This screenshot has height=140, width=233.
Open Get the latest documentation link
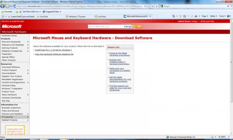point(120,79)
